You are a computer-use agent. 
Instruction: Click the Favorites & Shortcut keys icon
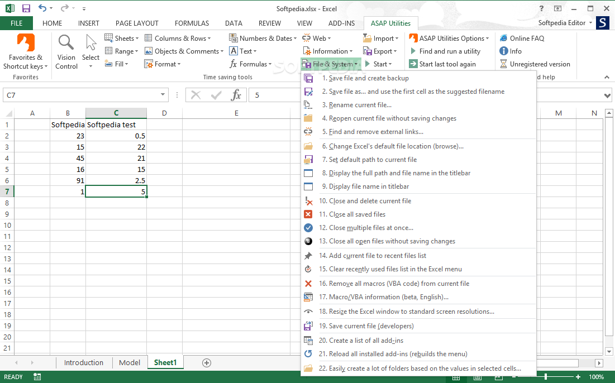click(x=26, y=42)
